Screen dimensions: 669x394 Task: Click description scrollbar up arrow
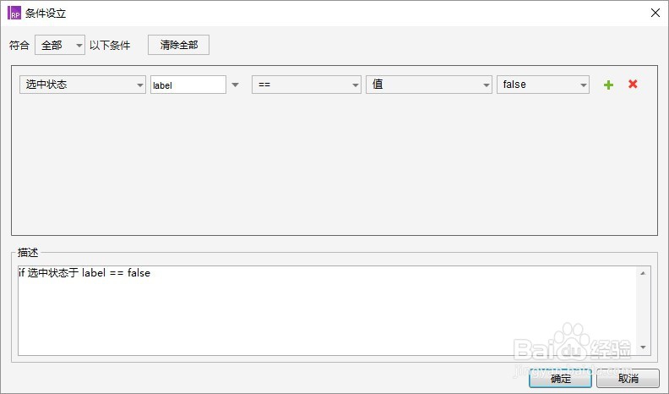(643, 273)
